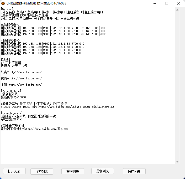The height and width of the screenshot is (179, 185).
Task: Click the 公告 baidu URL line
Action: coord(21,72)
